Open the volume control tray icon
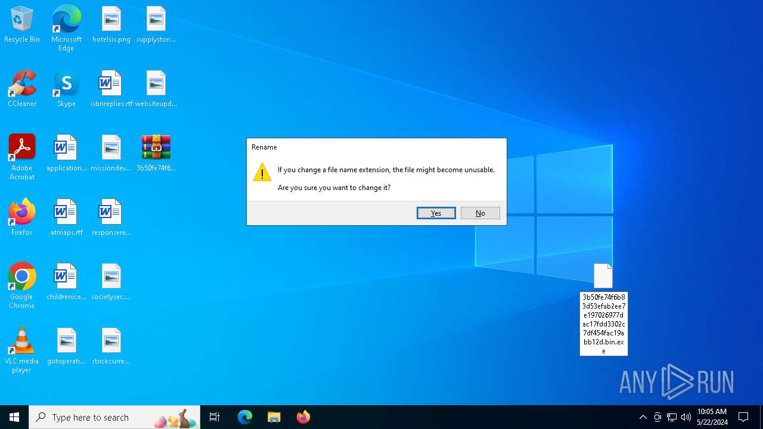The image size is (763, 429). click(x=686, y=417)
